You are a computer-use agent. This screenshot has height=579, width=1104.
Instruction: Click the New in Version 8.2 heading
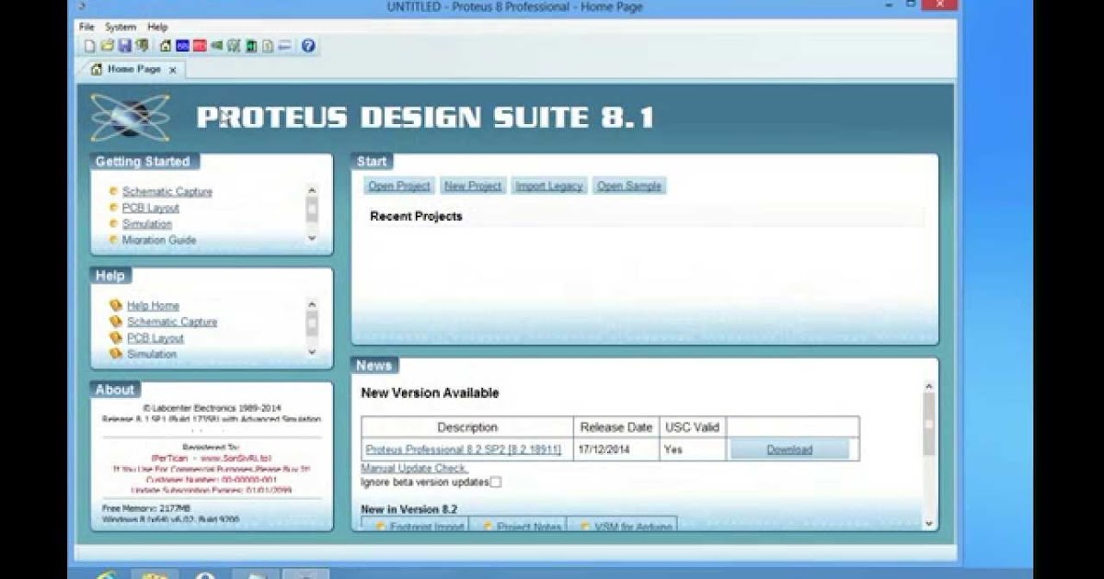(409, 509)
